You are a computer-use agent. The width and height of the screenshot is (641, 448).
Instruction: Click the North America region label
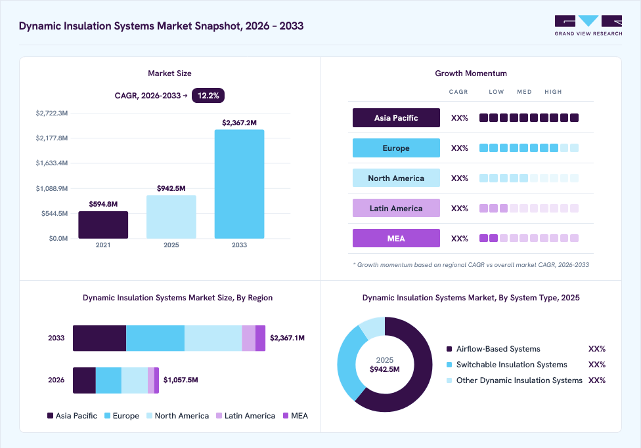(x=396, y=178)
